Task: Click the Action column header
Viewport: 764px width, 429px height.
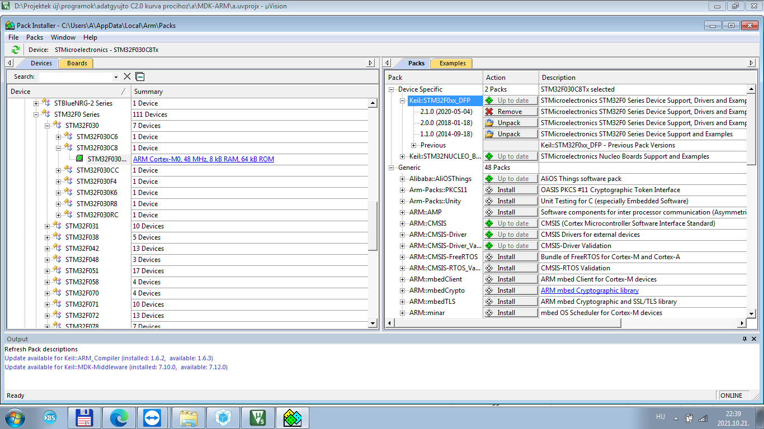Action: click(511, 78)
